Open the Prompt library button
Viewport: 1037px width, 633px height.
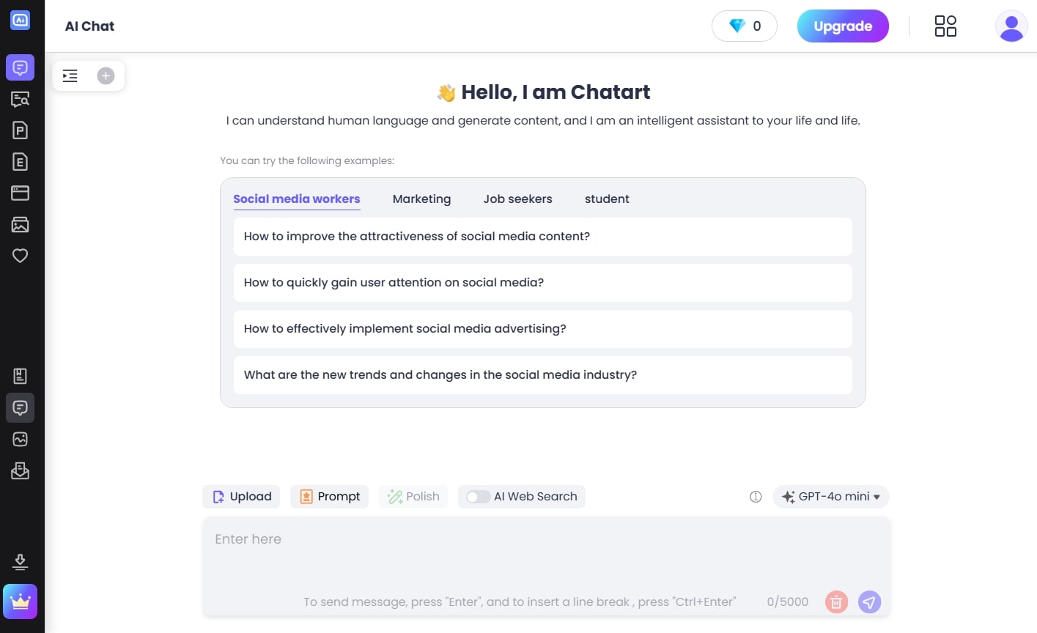330,497
